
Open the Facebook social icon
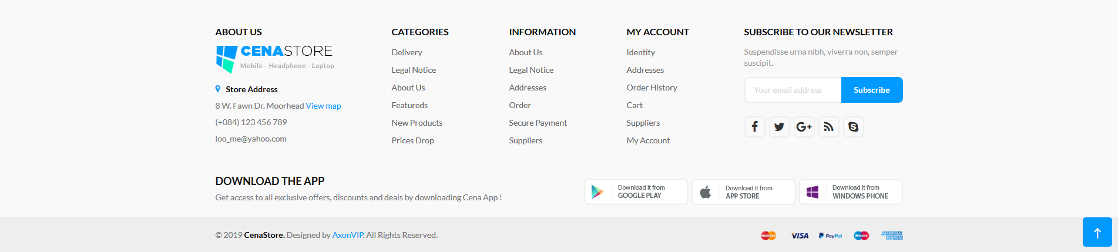tap(755, 127)
